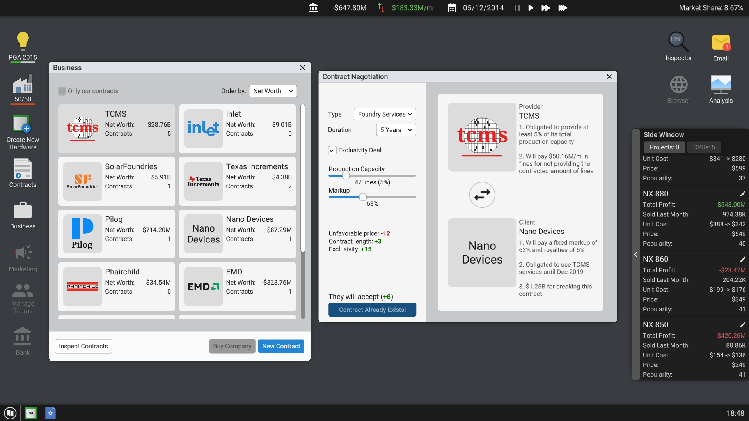Open the Type Foundry Services dropdown
Image resolution: width=749 pixels, height=421 pixels.
385,114
